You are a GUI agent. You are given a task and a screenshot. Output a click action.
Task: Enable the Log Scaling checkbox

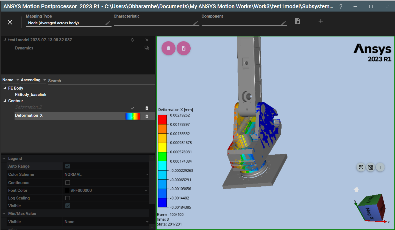click(x=68, y=198)
